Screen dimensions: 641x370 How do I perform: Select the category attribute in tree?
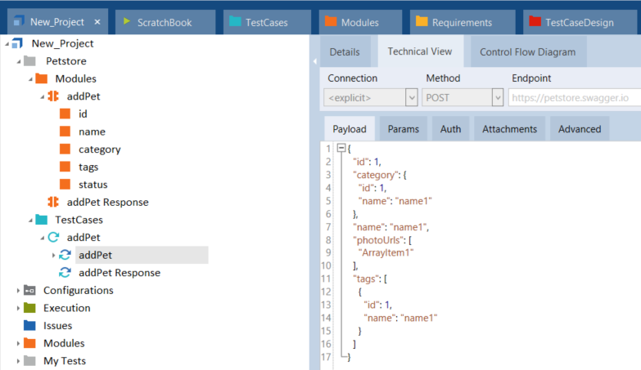(x=99, y=149)
